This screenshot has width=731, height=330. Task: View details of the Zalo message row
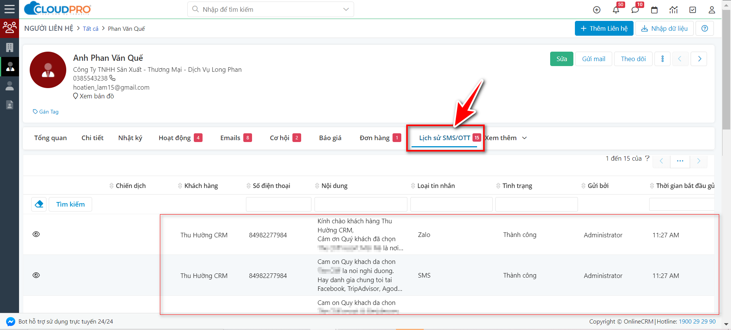36,234
